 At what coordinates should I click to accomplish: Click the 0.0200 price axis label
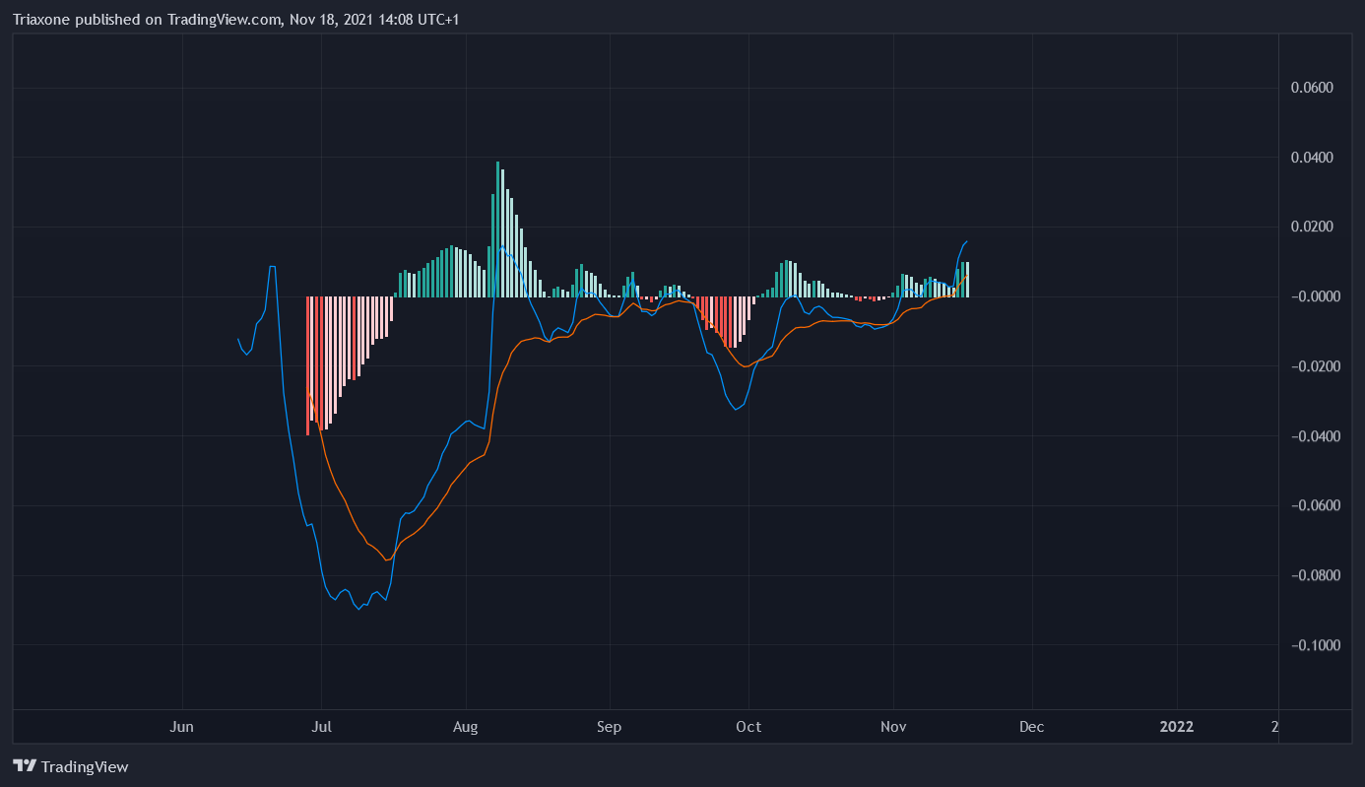(1312, 227)
